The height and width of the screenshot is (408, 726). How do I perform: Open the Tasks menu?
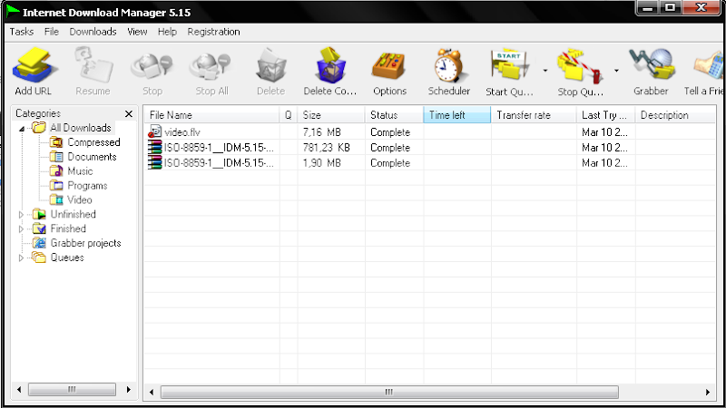point(22,32)
